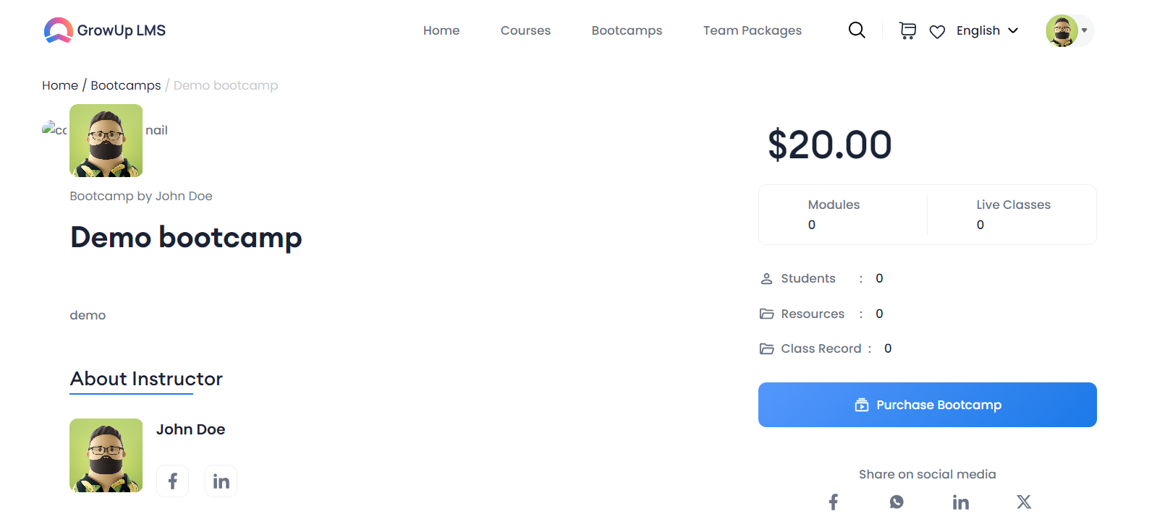This screenshot has height=532, width=1165.
Task: Open the Courses menu item
Action: coord(525,30)
